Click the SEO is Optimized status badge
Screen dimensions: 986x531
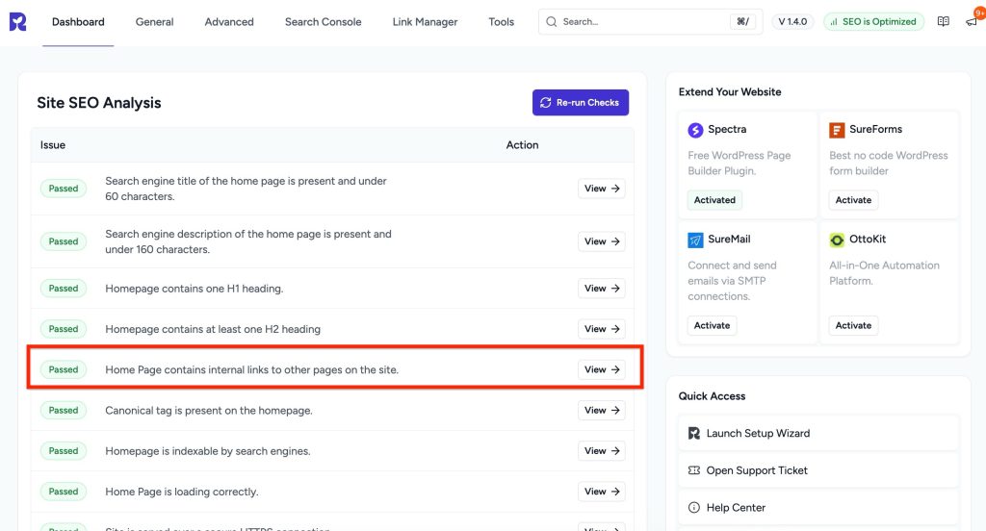tap(873, 21)
